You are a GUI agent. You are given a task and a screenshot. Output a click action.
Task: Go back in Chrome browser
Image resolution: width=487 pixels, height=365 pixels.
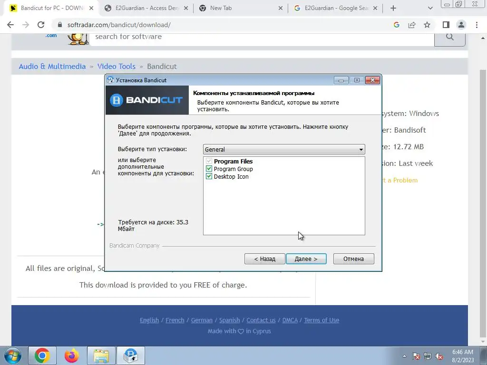[10, 25]
